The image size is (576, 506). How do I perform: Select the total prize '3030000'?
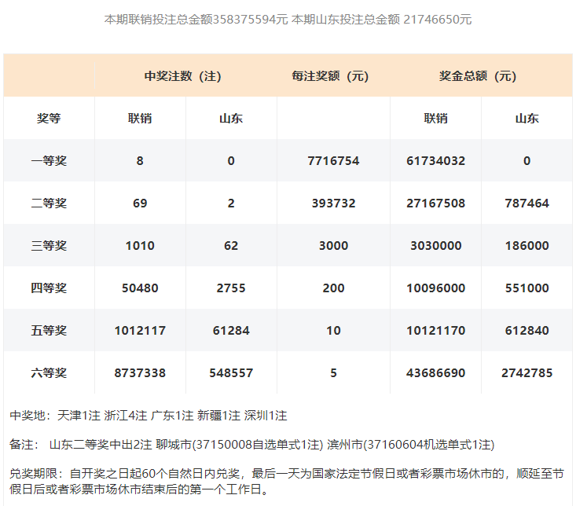[435, 246]
